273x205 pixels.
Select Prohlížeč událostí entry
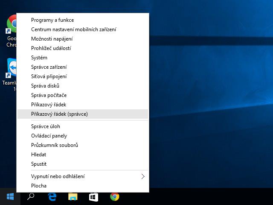pyautogui.click(x=51, y=48)
